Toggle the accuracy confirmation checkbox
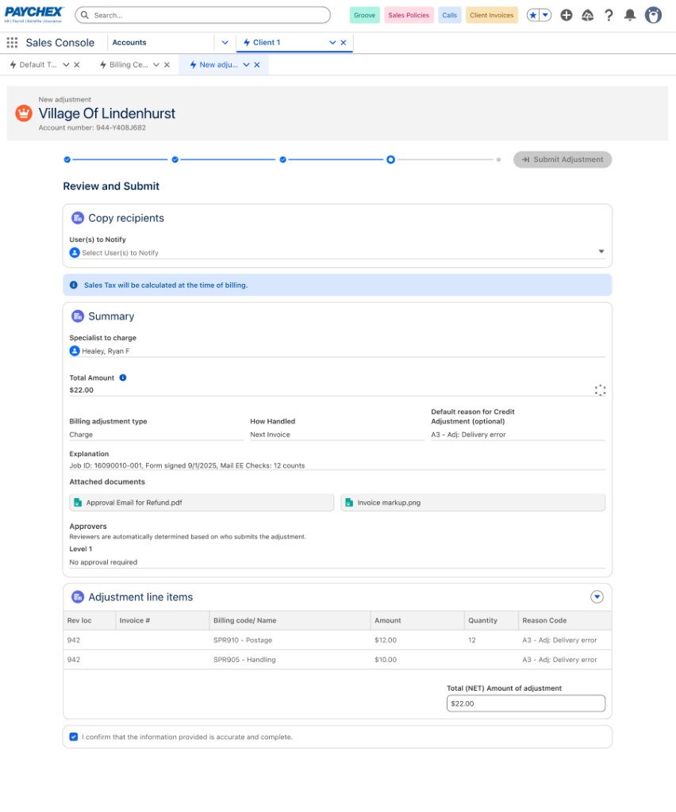This screenshot has height=812, width=676. coord(74,737)
